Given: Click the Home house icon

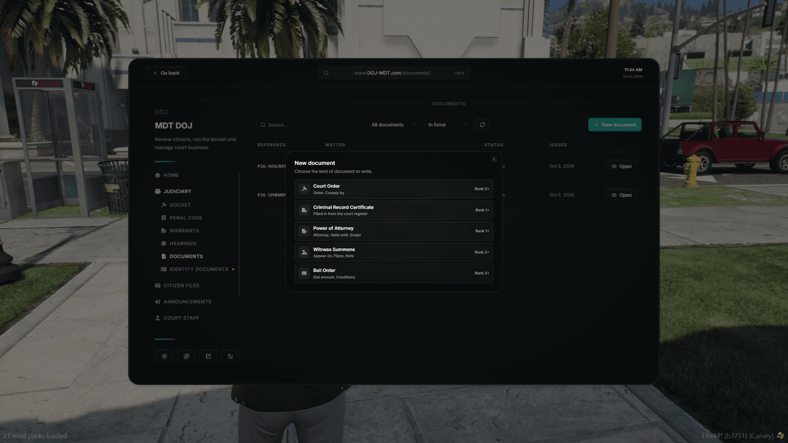Looking at the screenshot, I should pyautogui.click(x=158, y=175).
